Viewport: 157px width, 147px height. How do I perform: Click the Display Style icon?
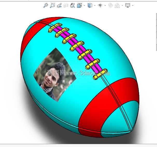pyautogui.click(x=90, y=5)
